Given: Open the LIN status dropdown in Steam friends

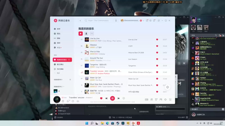Looking at the screenshot, I should click(202, 19).
